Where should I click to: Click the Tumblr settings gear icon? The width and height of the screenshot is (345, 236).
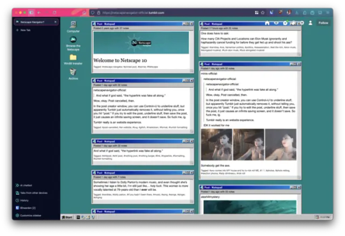click(x=302, y=23)
